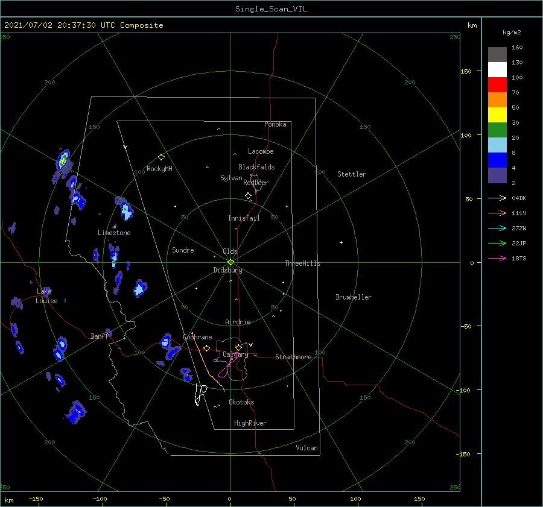Click the ThreeHills town label

[302, 263]
